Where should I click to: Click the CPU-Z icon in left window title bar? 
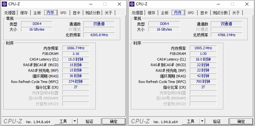4,4
